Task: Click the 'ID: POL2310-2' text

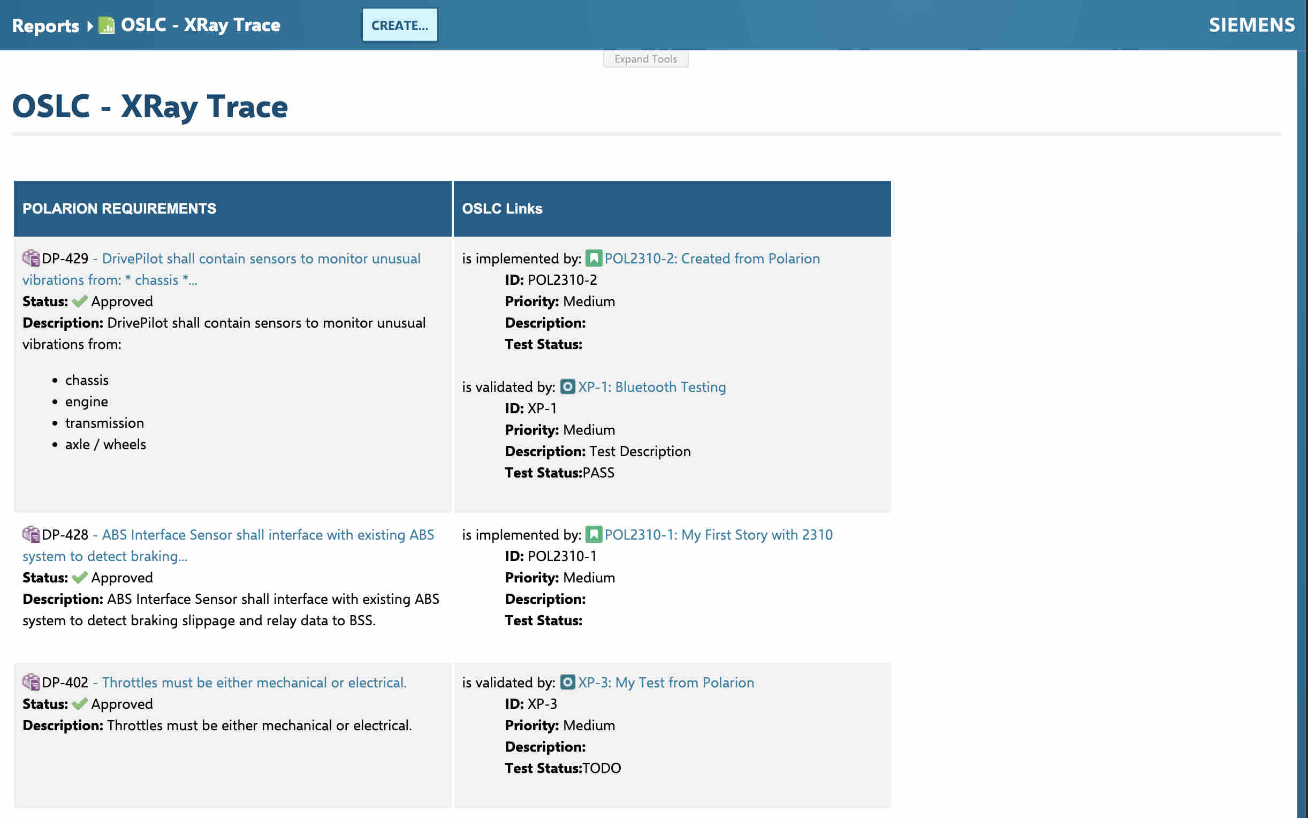Action: (551, 279)
